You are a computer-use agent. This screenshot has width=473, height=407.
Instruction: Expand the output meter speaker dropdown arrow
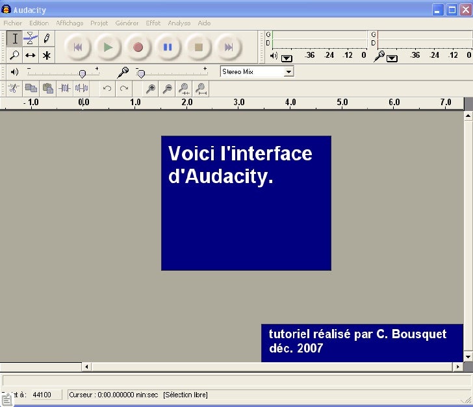point(287,58)
